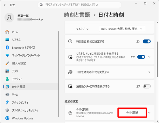Click the アクセシビリティ figure icon

pos(7,102)
